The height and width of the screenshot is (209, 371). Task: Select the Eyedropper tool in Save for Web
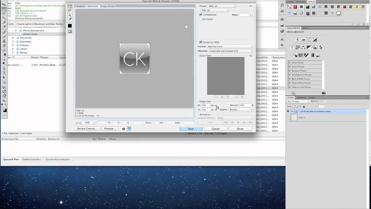pos(70,19)
